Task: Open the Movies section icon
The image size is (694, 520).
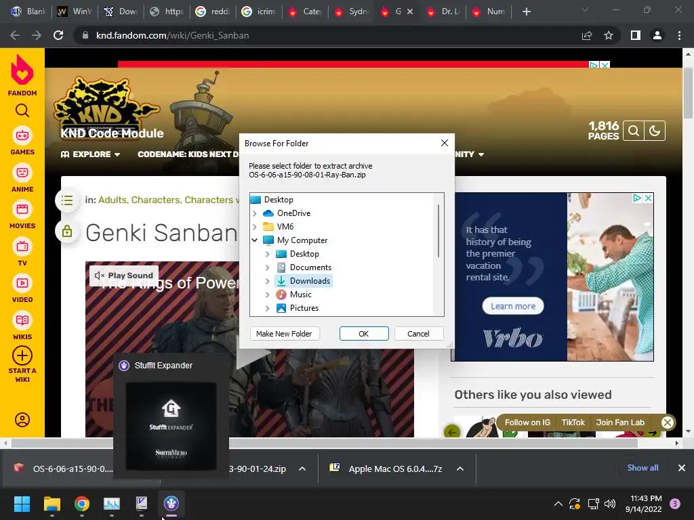Action: click(22, 209)
